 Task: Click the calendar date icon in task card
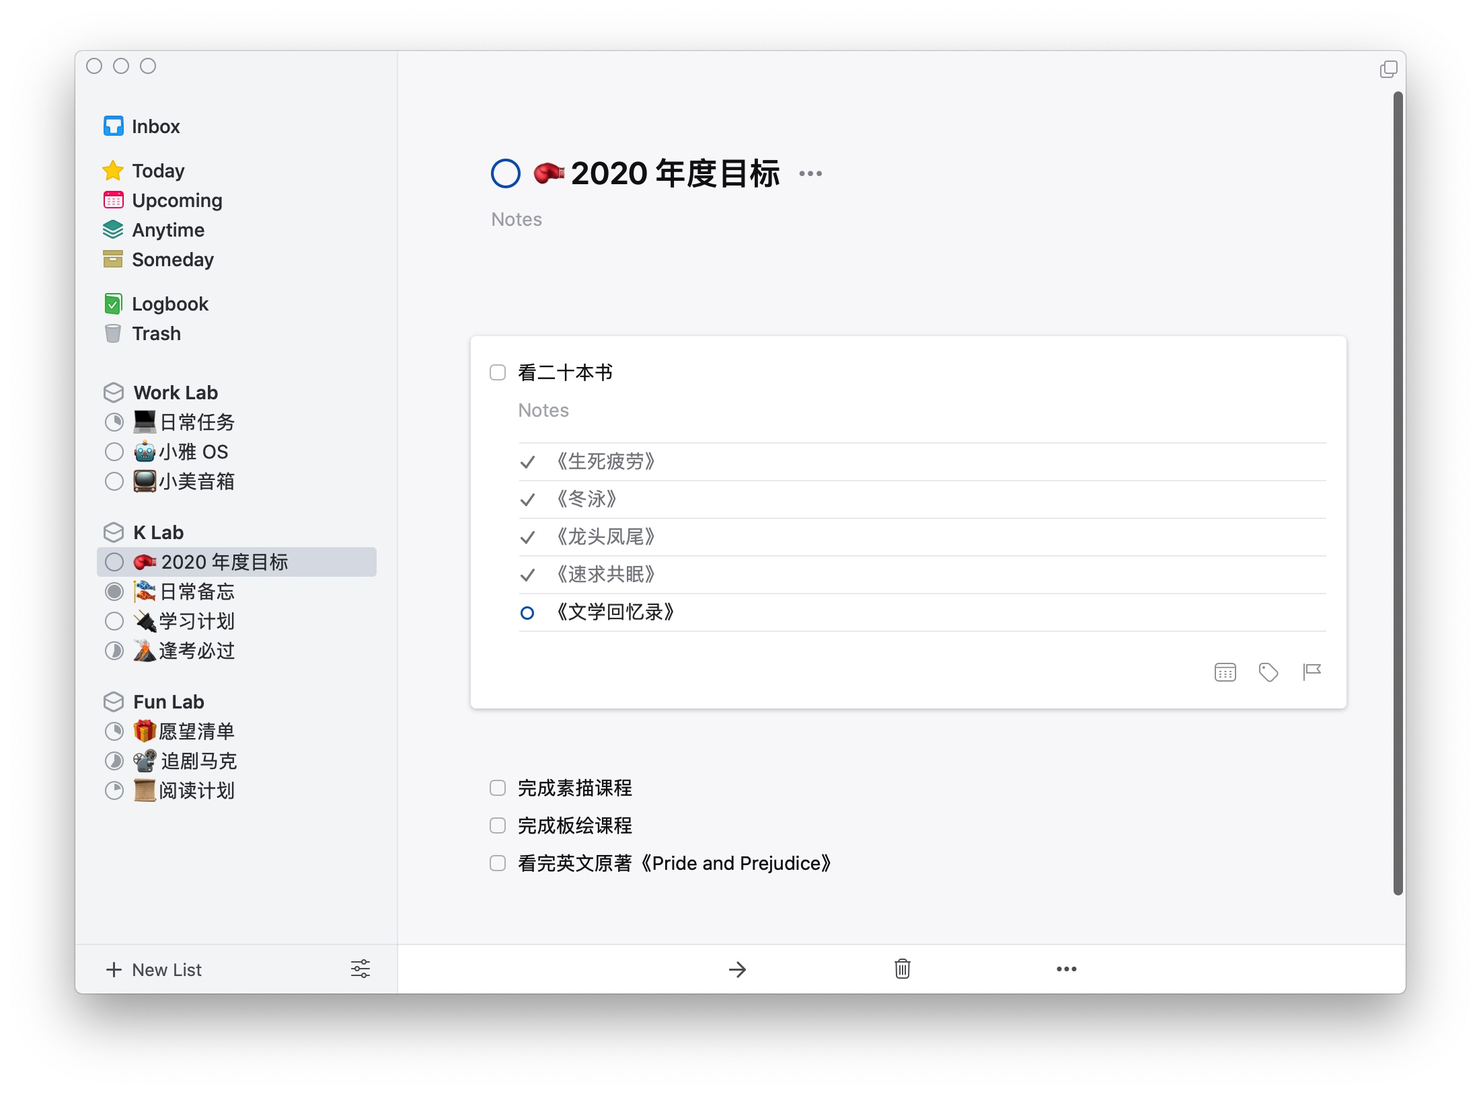tap(1225, 672)
